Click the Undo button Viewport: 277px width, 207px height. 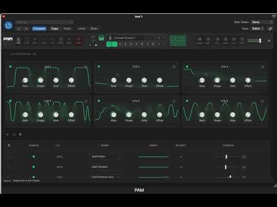[82, 29]
